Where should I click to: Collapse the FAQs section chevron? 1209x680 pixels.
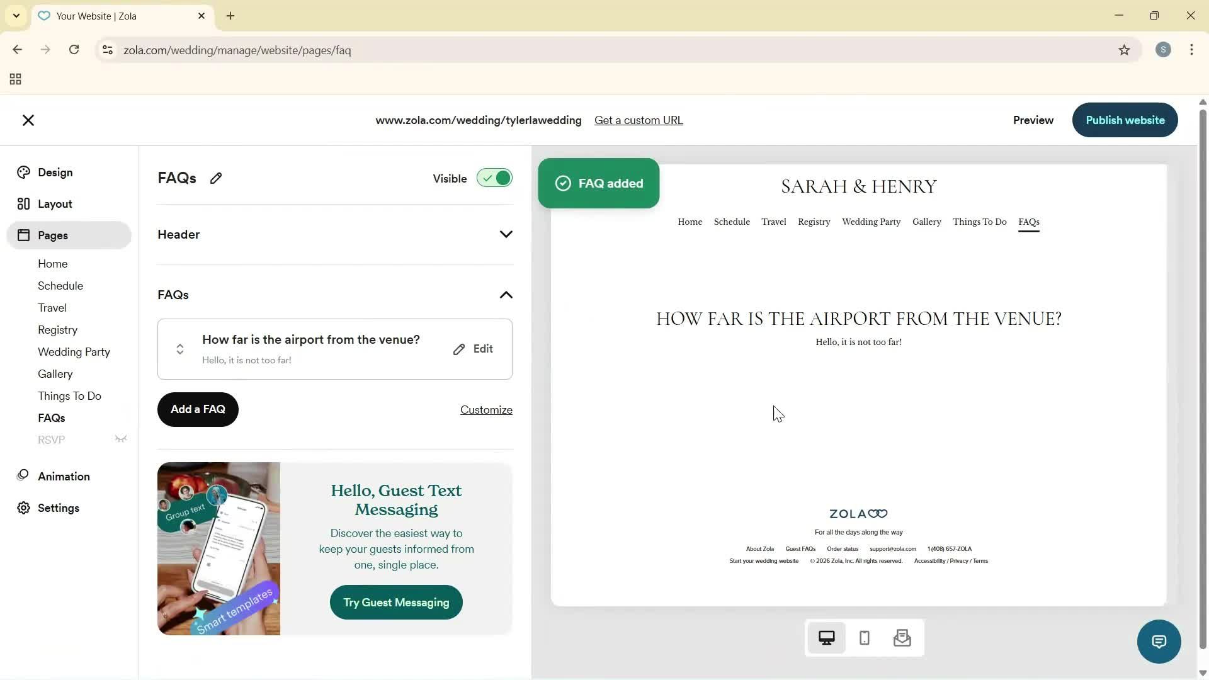coord(506,295)
